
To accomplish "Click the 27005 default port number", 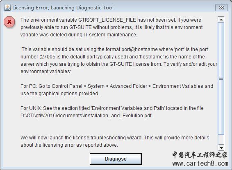I will click(48, 57).
